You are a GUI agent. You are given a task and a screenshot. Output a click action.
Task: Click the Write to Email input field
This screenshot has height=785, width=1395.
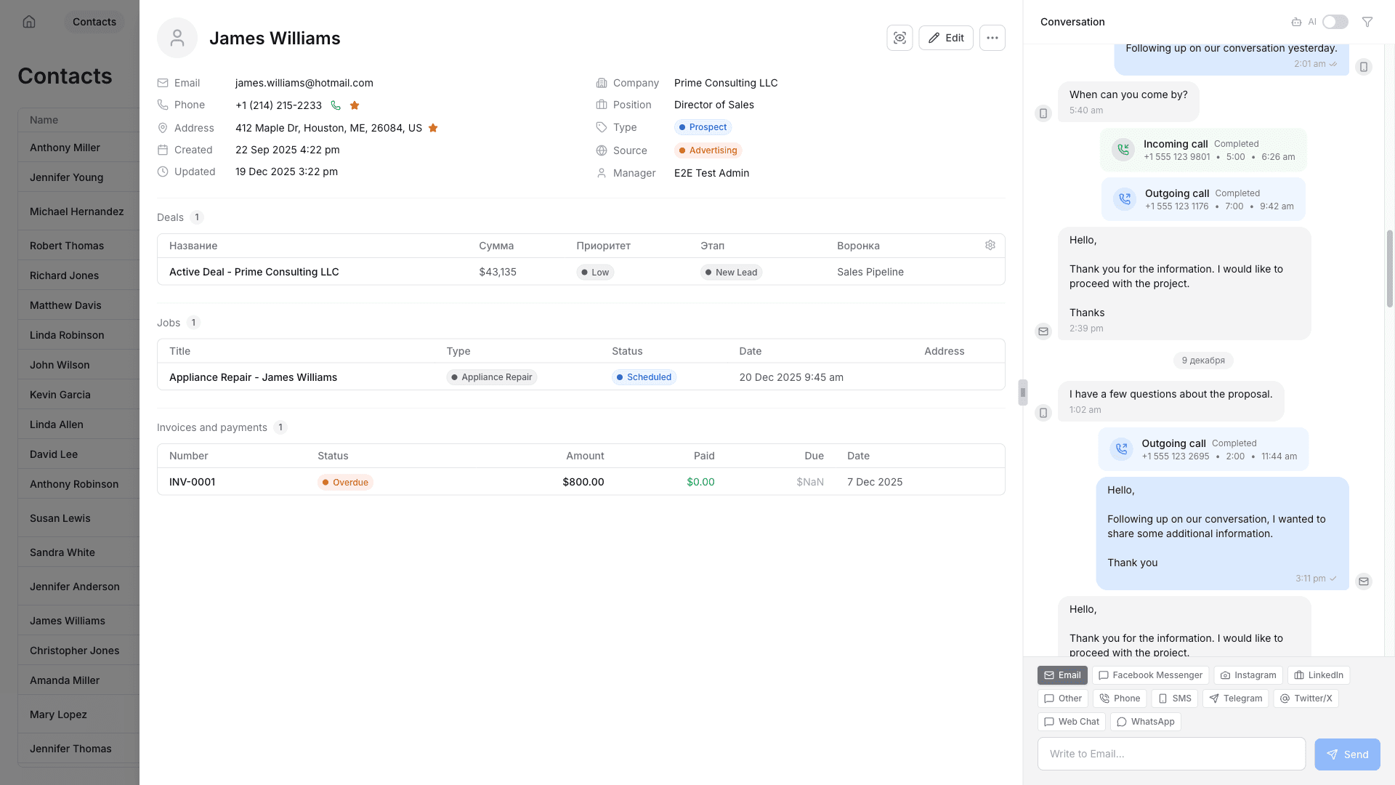pos(1171,754)
